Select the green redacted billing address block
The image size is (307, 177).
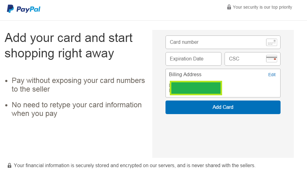point(196,88)
